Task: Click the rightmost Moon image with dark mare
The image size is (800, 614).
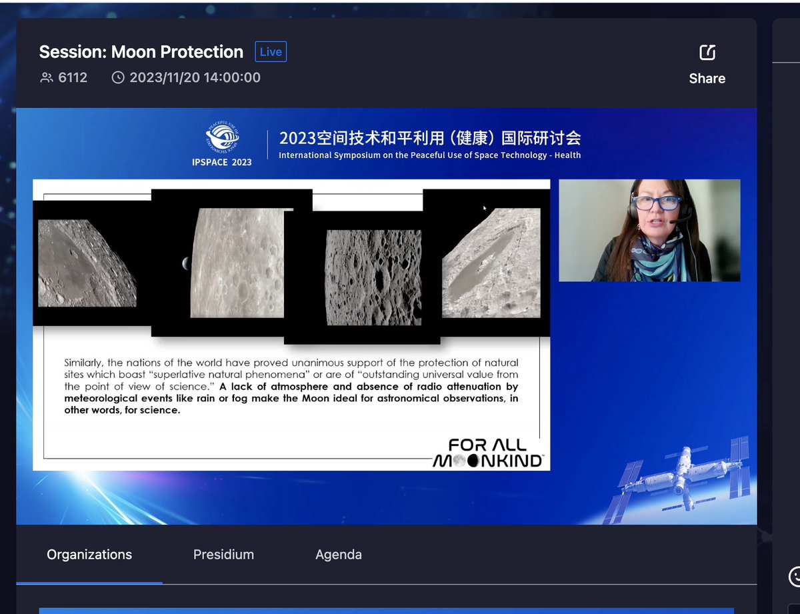Action: point(491,263)
